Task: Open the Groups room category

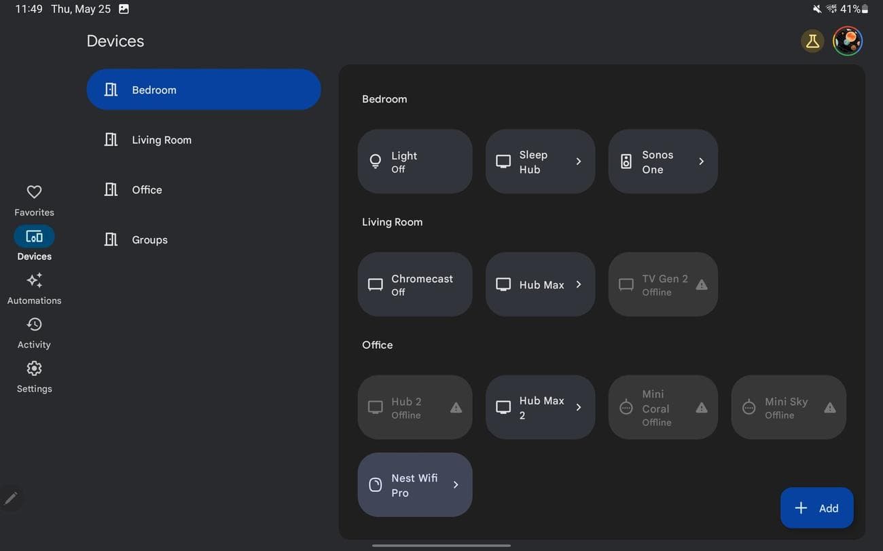Action: 149,239
